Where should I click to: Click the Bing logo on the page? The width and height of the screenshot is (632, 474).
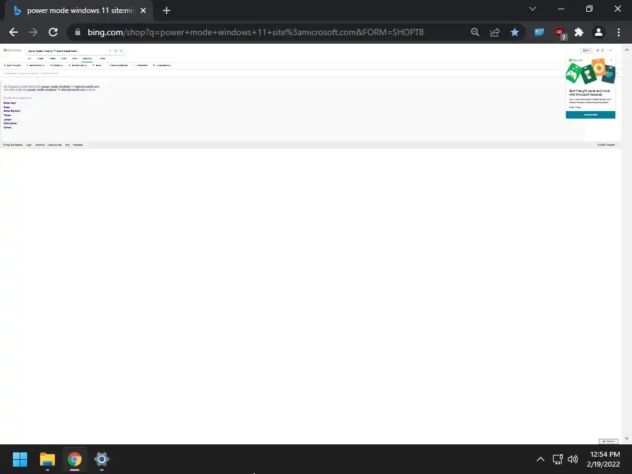(x=12, y=51)
